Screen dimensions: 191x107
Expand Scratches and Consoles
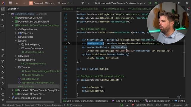(x=9, y=98)
